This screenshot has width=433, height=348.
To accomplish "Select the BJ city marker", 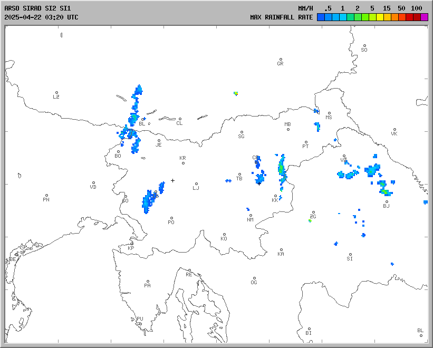I will [387, 201].
